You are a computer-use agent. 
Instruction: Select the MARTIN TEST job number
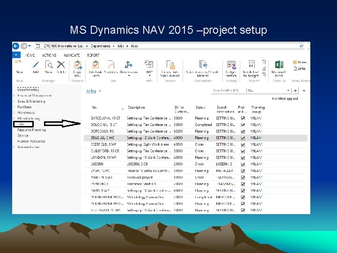pos(102,178)
